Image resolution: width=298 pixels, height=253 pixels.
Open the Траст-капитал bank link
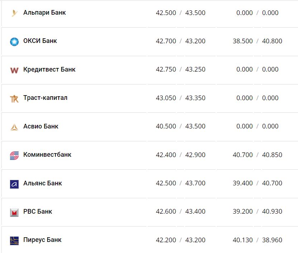[45, 98]
